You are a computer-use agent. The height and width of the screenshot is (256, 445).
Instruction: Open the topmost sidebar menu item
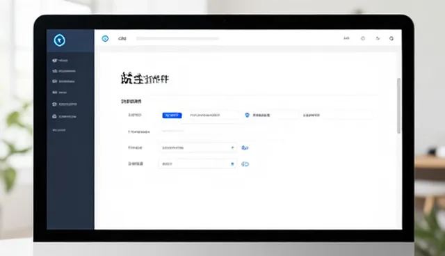point(60,61)
